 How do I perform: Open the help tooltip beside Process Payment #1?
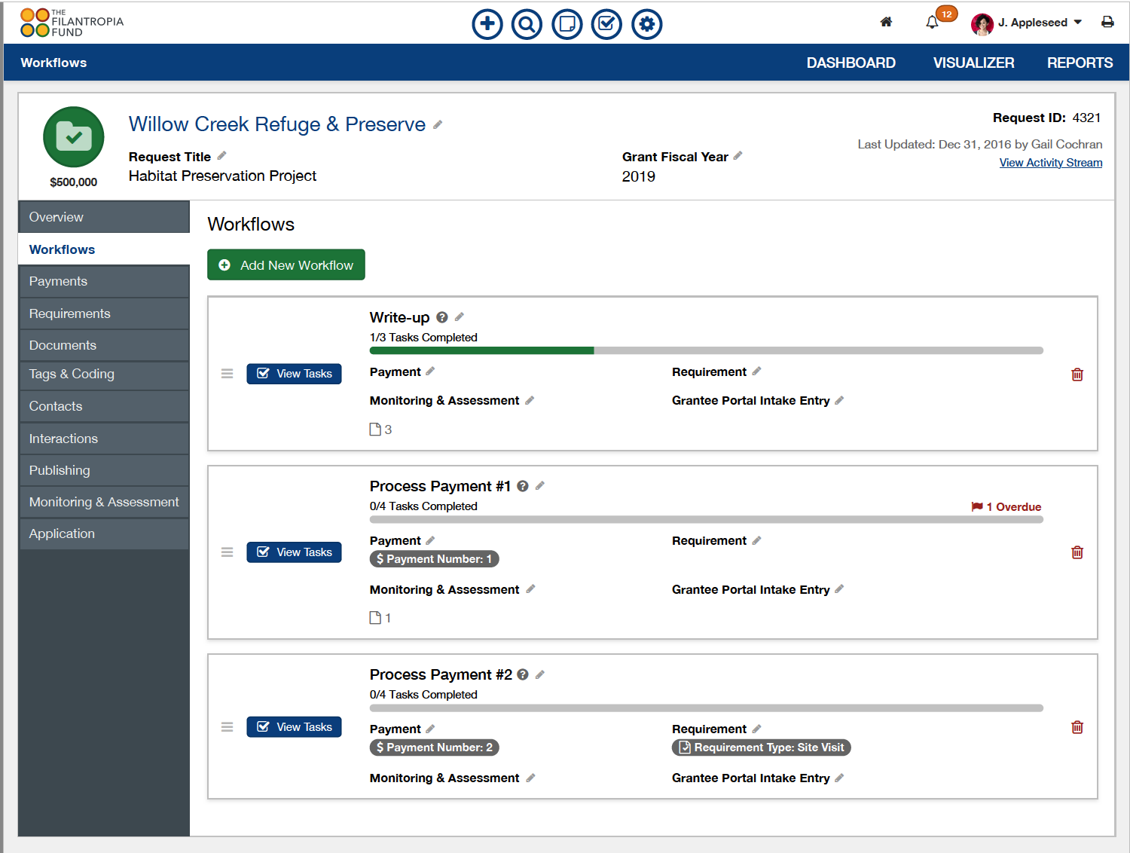click(523, 486)
